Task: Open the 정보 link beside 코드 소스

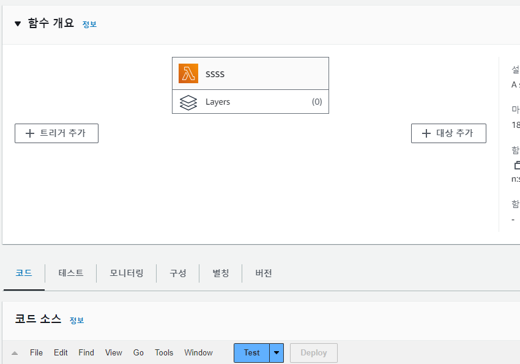Action: click(77, 320)
